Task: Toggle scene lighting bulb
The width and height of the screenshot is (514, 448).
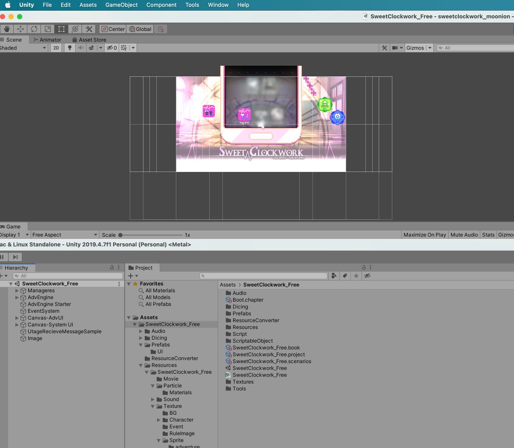Action: (70, 48)
